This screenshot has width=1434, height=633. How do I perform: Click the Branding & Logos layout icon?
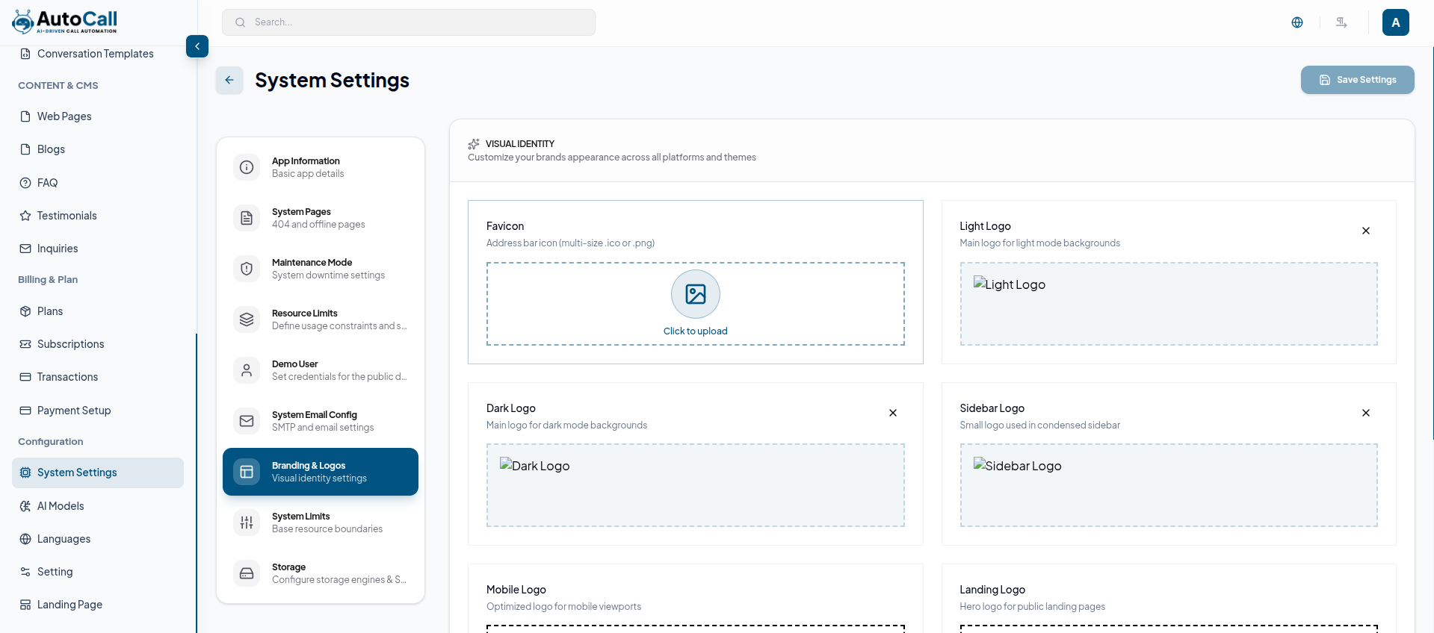coord(247,472)
